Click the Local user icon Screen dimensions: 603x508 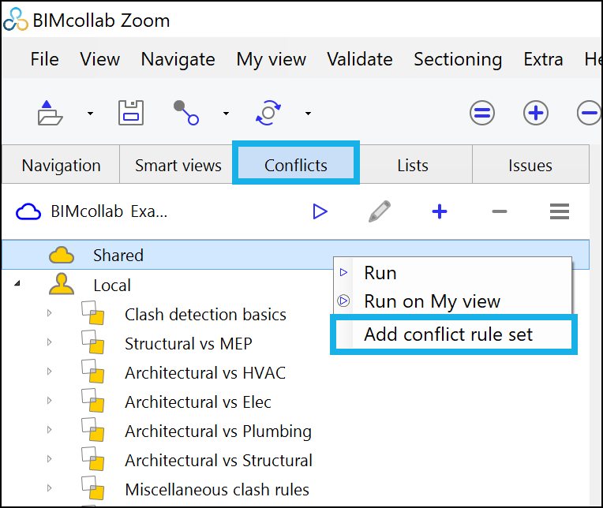click(x=62, y=284)
